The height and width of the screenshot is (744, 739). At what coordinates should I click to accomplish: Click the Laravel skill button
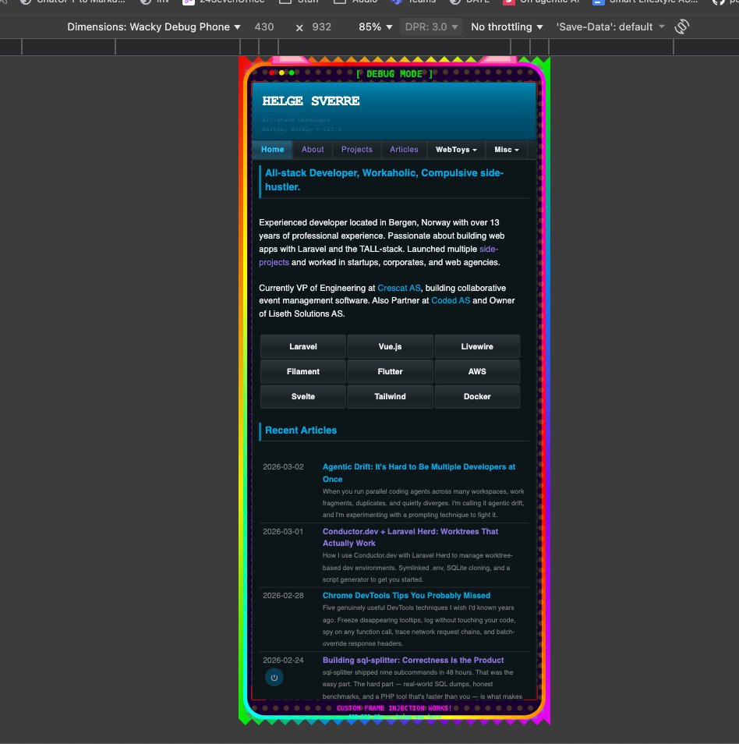click(x=302, y=346)
